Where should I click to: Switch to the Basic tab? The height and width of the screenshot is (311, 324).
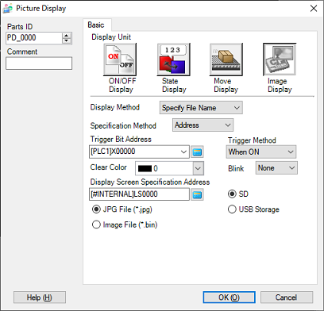pyautogui.click(x=96, y=25)
